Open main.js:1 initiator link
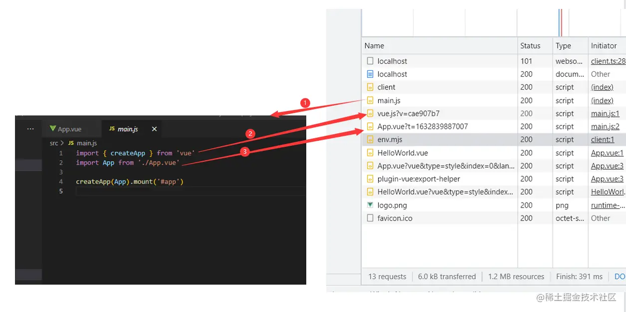The image size is (626, 312). [x=605, y=113]
